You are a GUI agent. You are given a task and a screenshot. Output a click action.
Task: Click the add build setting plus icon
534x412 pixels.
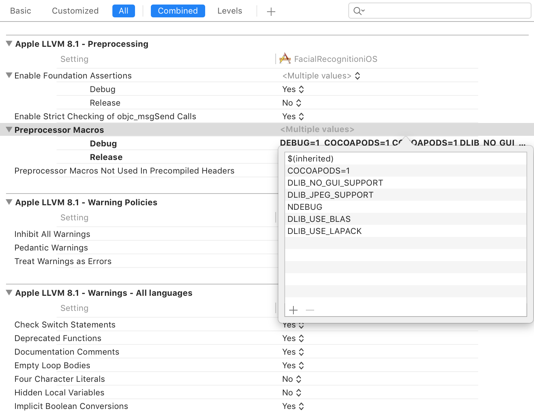click(x=271, y=12)
